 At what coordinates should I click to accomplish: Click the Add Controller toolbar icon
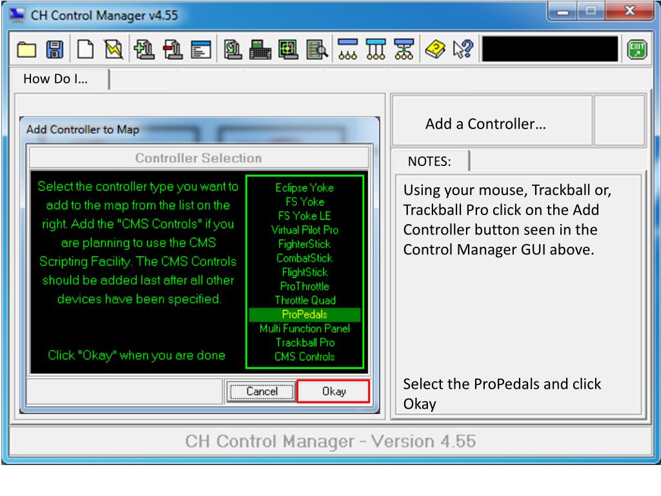pos(145,49)
